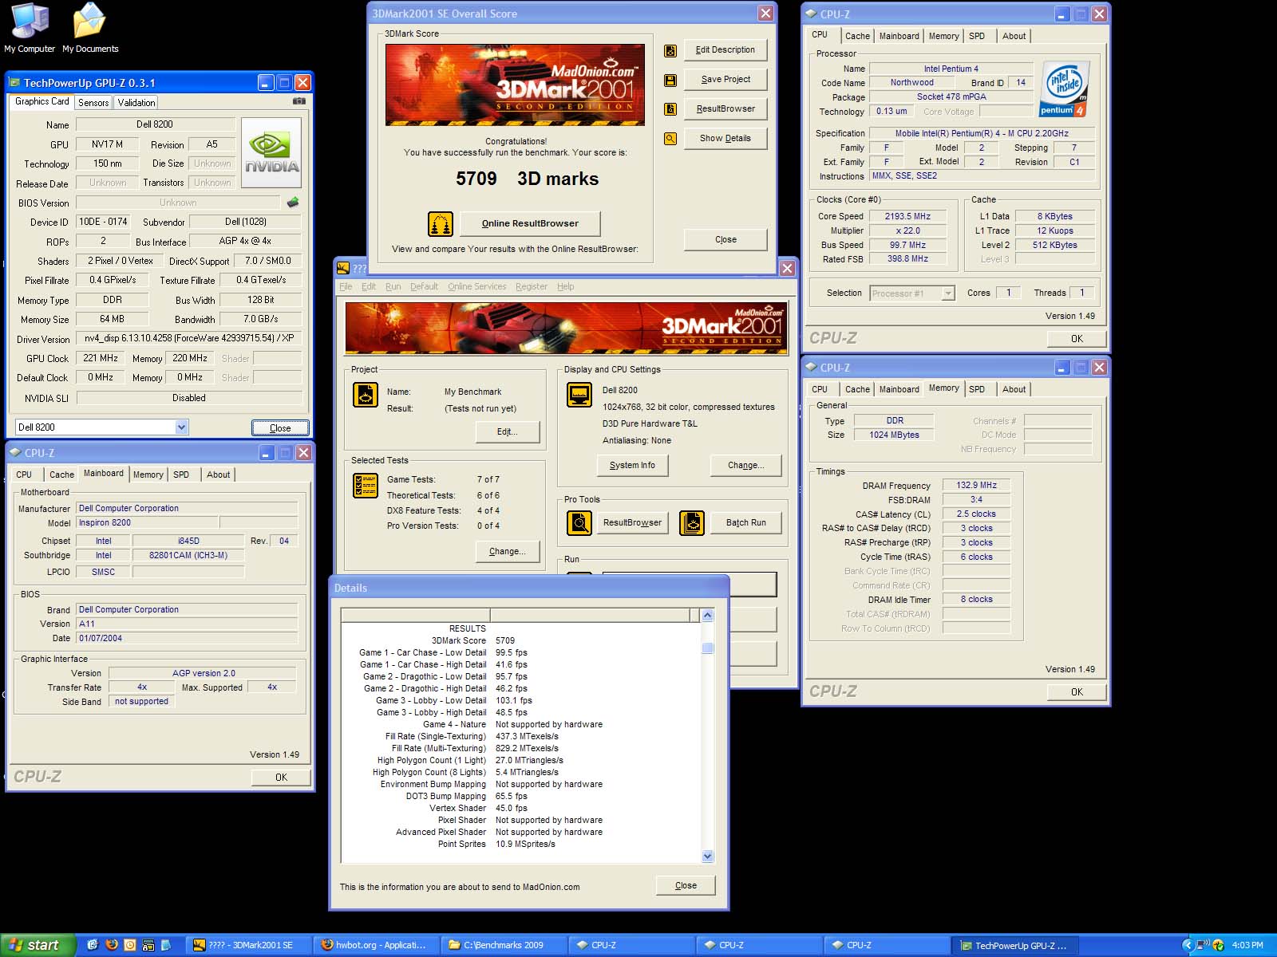Click the Start button
Viewport: 1277px width, 957px height.
pos(38,945)
